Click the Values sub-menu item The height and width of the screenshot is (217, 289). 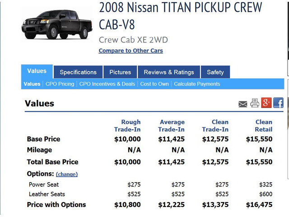click(x=32, y=84)
